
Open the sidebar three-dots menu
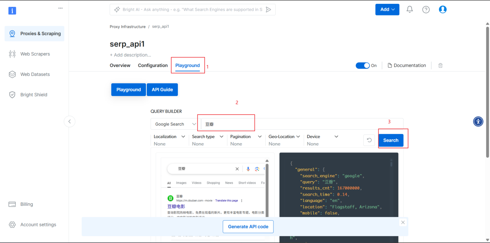(60, 8)
